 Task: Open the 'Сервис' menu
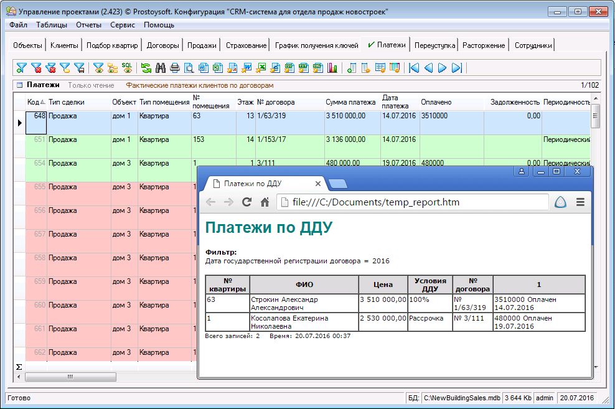pyautogui.click(x=123, y=25)
